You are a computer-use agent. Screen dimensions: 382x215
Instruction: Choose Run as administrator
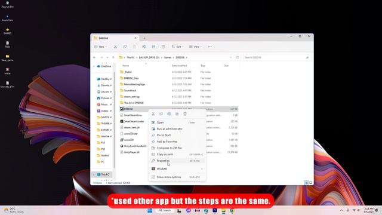click(177, 129)
